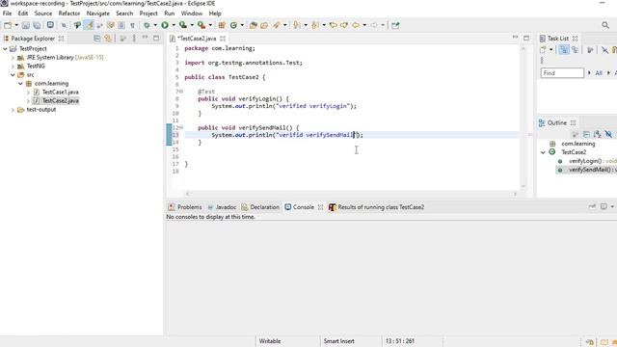Open the Window menu
This screenshot has height=347, width=617.
click(x=192, y=13)
